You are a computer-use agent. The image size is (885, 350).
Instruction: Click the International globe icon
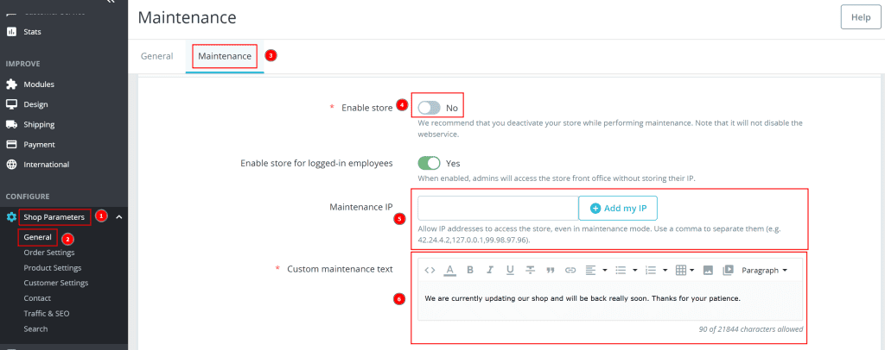11,165
